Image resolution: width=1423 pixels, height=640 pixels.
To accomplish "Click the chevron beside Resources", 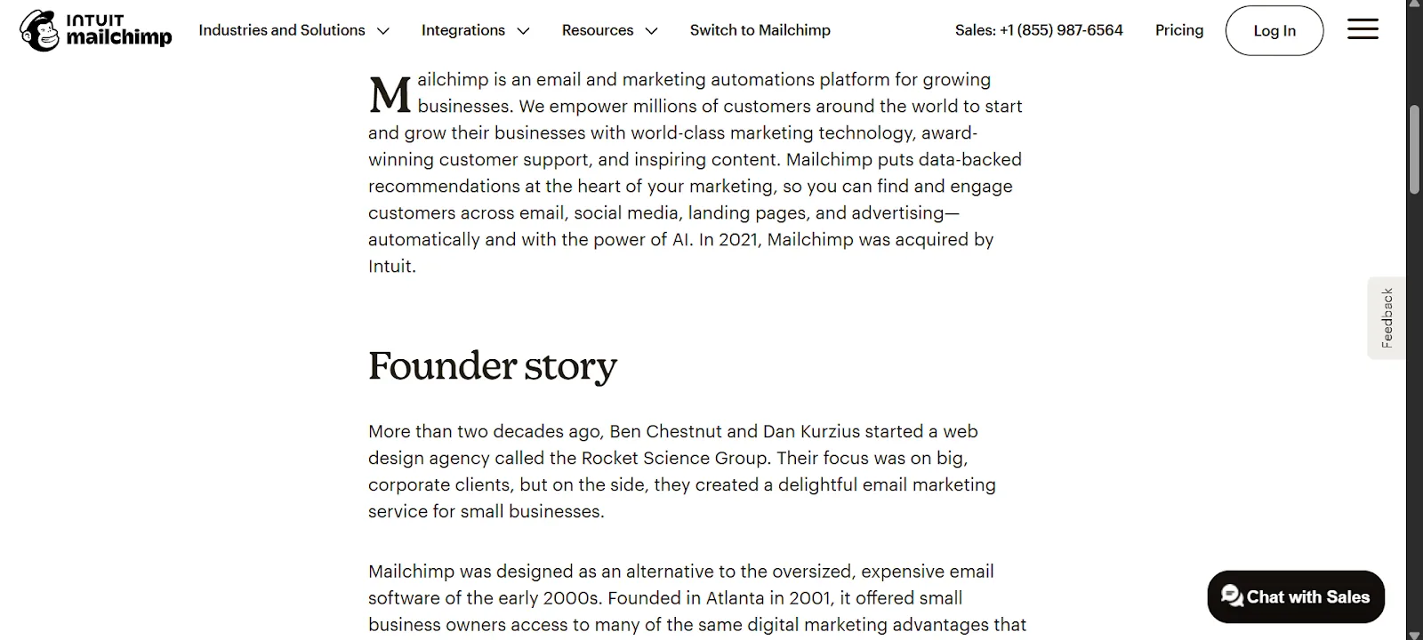I will 651,30.
